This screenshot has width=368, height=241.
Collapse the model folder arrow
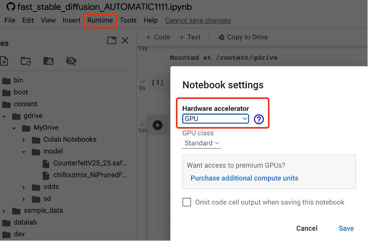pos(24,152)
